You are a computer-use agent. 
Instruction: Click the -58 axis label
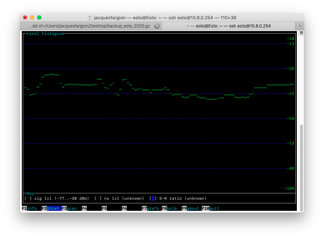tap(290, 118)
